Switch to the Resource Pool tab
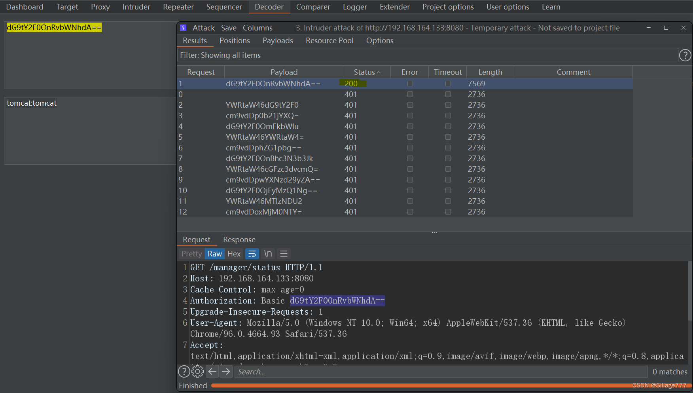 [329, 40]
